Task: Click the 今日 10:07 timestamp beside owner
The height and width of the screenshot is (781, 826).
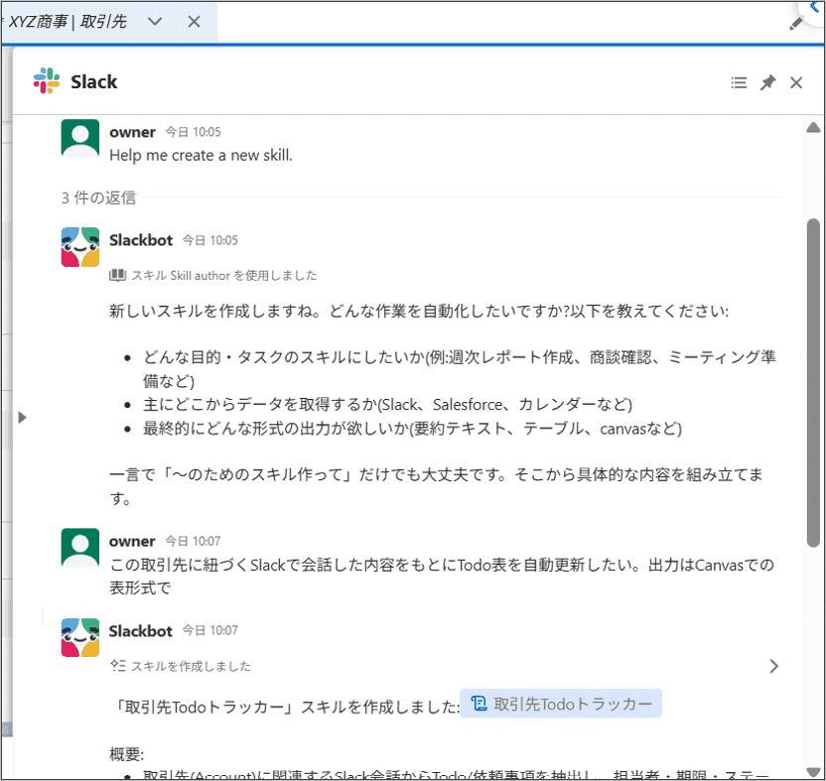Action: [194, 541]
